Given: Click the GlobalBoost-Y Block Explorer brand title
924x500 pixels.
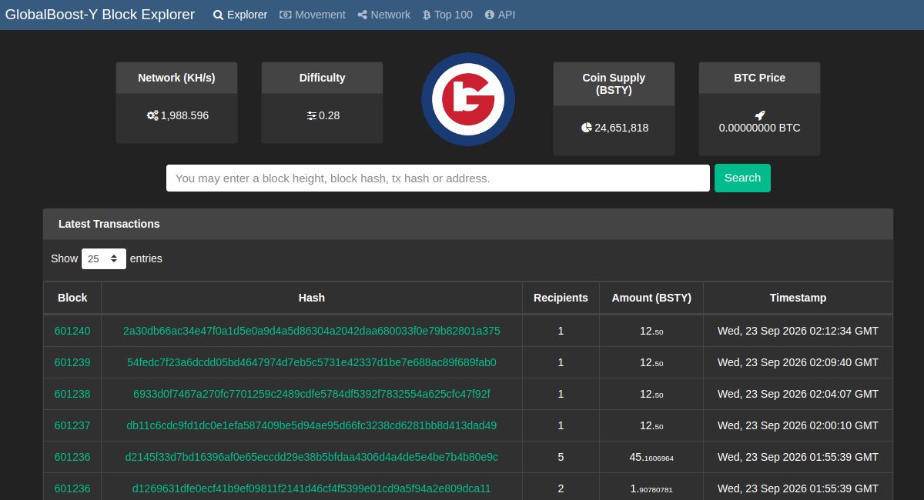Looking at the screenshot, I should click(100, 15).
